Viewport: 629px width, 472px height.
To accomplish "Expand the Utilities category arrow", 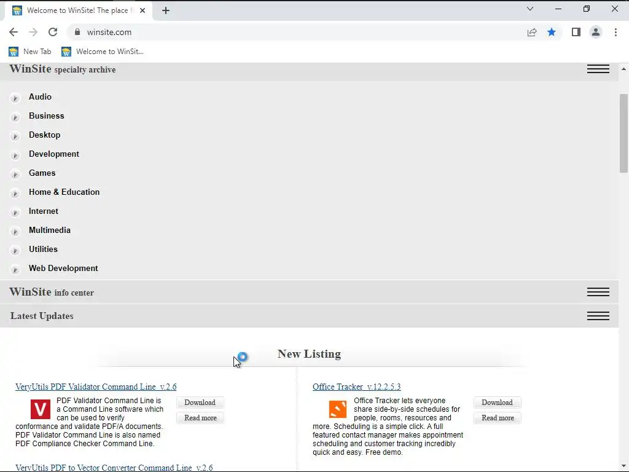I will 15,251.
